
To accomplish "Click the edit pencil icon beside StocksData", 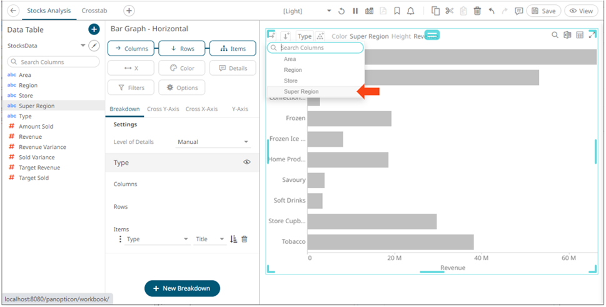I will point(94,46).
